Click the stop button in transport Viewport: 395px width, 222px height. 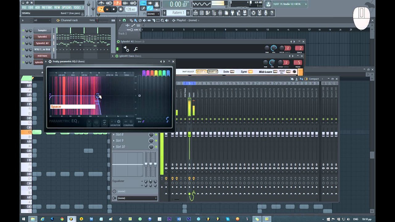tap(114, 9)
